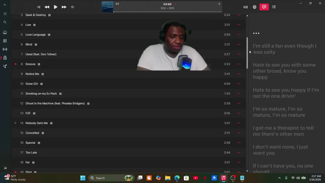The image size is (325, 183).
Task: Click the Kill Bill album artwork thumbnail
Action: pyautogui.click(x=107, y=7)
